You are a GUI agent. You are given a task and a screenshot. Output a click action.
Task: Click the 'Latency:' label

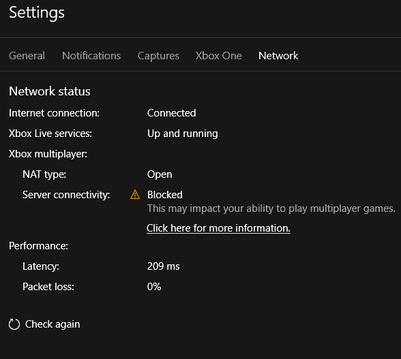pyautogui.click(x=41, y=266)
